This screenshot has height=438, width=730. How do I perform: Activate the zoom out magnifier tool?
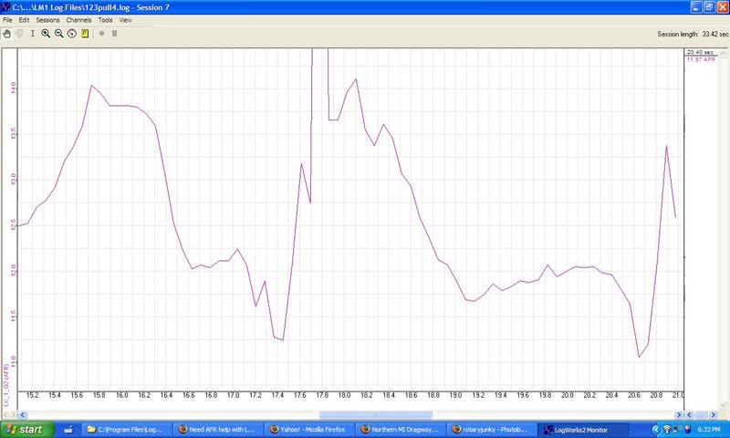point(58,34)
